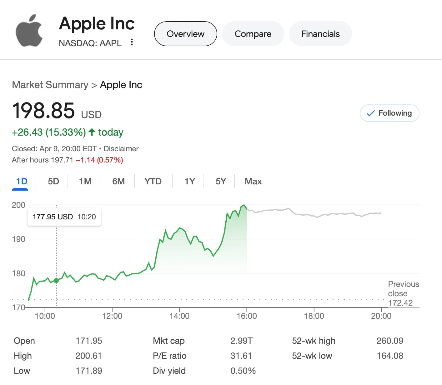
Task: Click the checkmark icon in the Following button
Action: pyautogui.click(x=370, y=113)
